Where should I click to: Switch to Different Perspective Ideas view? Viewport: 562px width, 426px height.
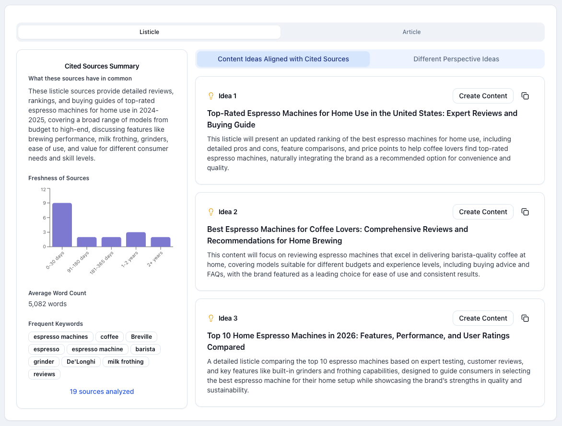(456, 58)
